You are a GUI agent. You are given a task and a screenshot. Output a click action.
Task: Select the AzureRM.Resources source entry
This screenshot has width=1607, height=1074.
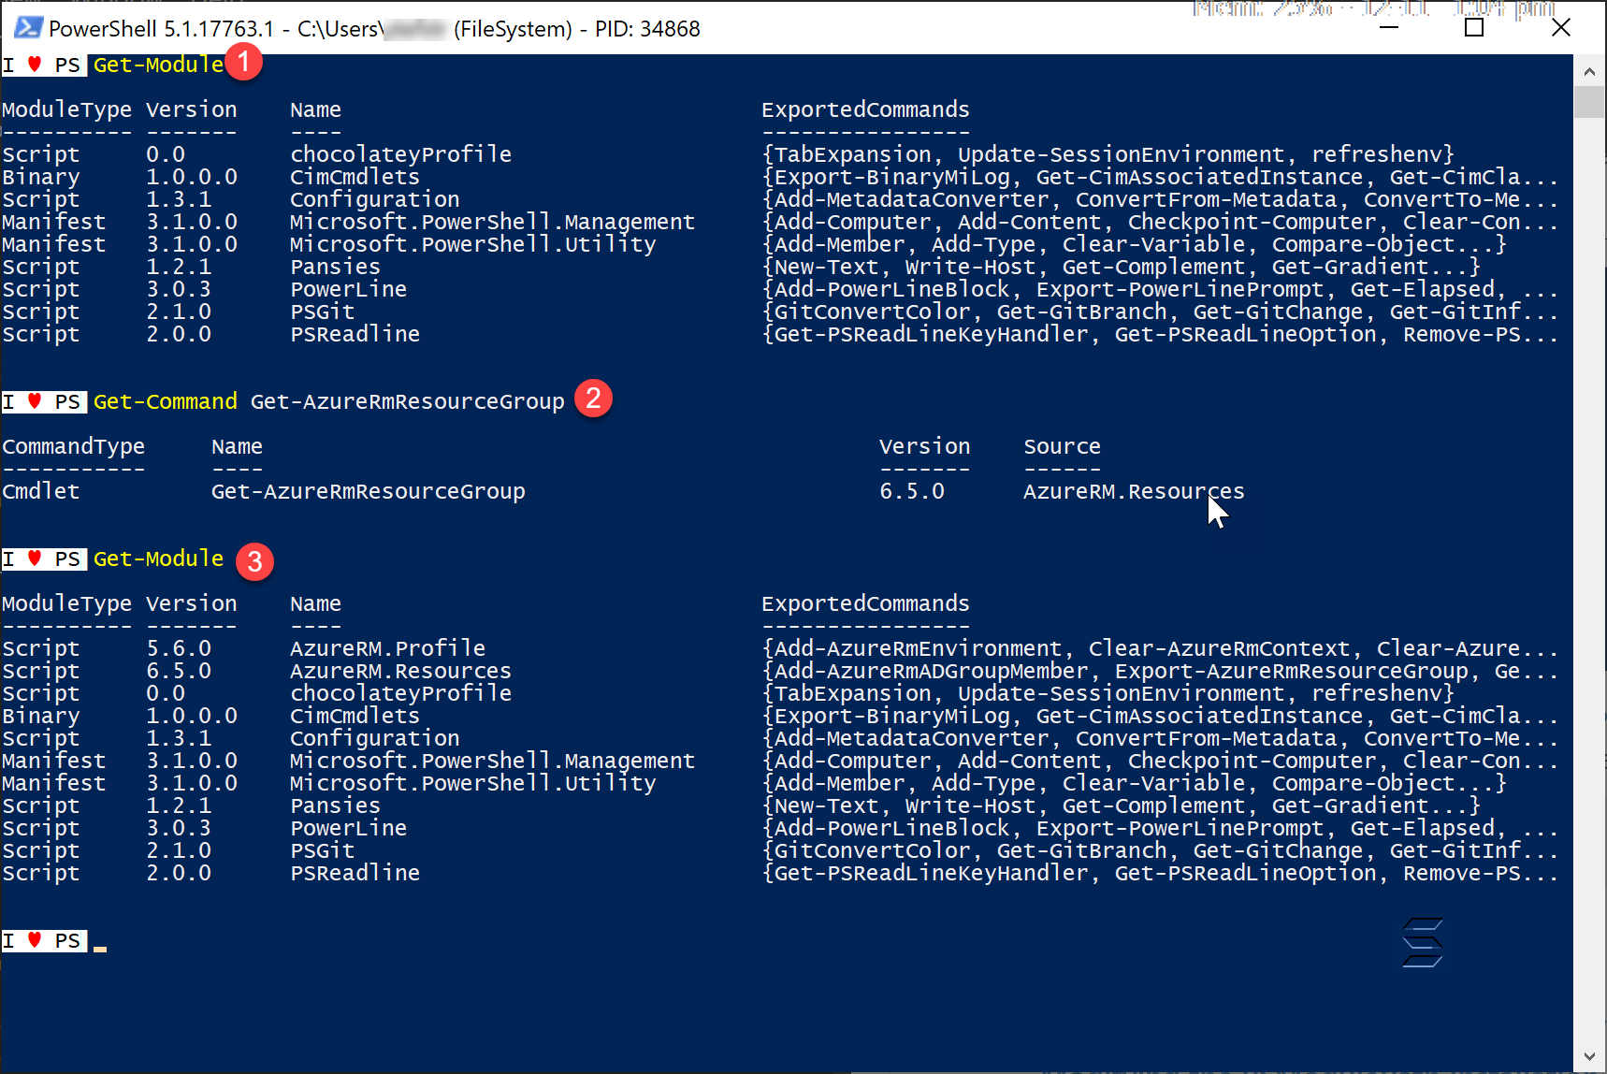(x=1133, y=490)
